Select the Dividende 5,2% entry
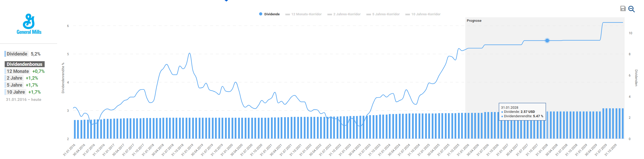The image size is (644, 159). tap(23, 54)
